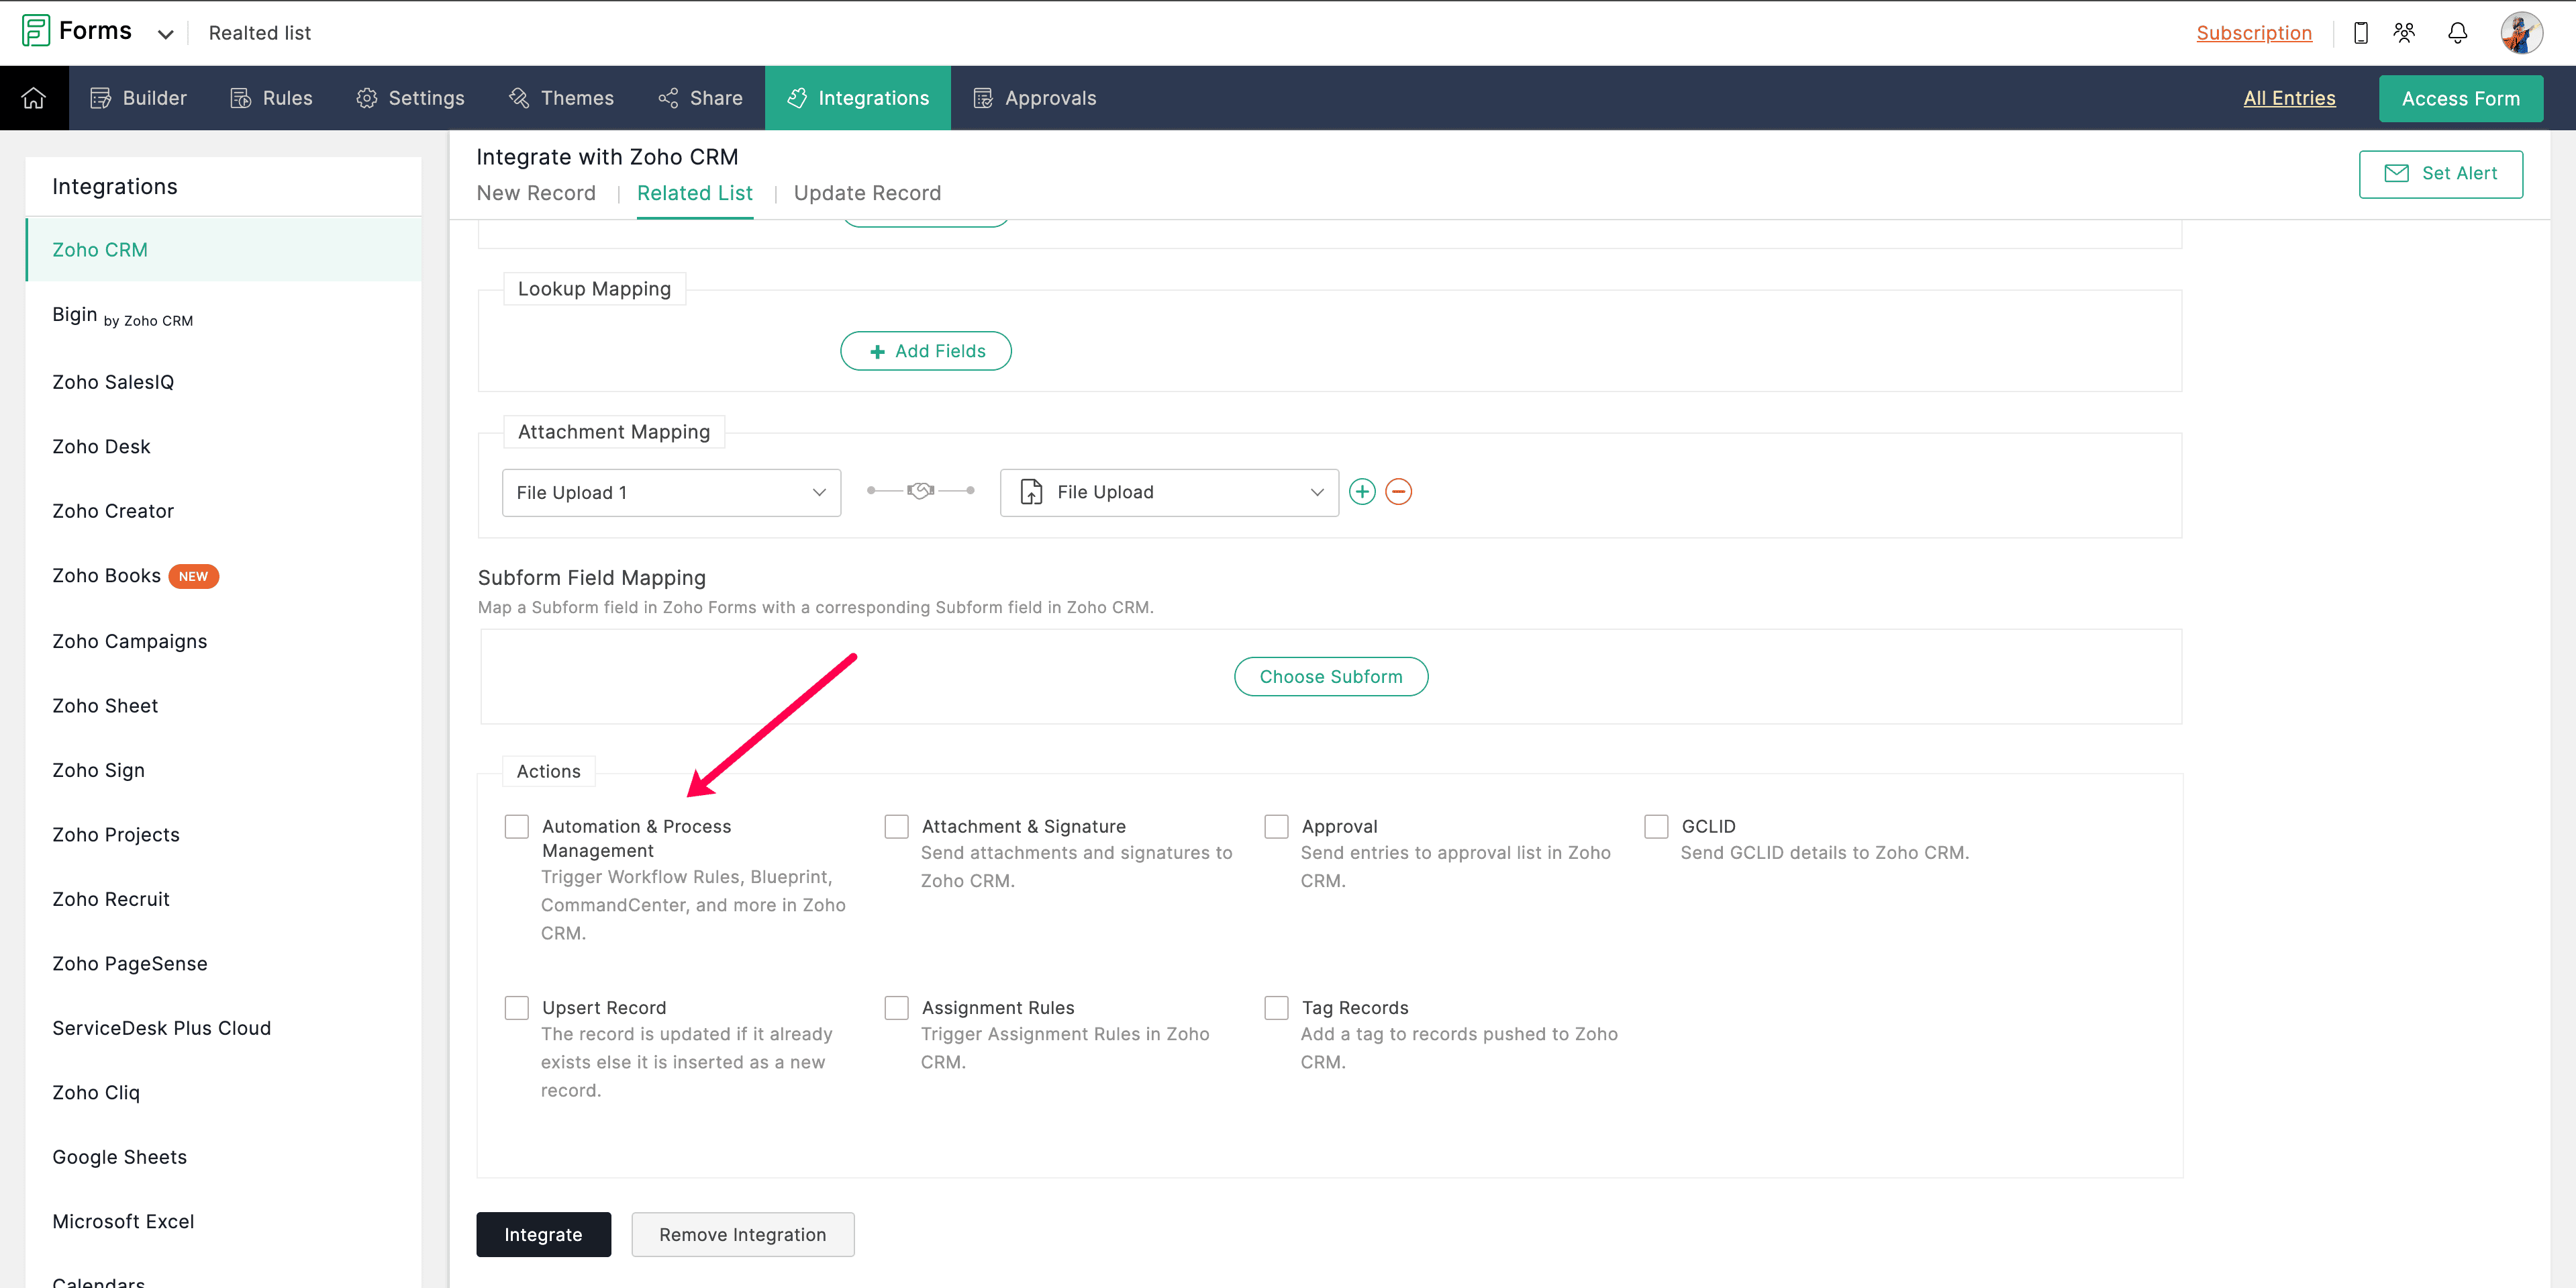This screenshot has height=1288, width=2576.
Task: Expand the Forms app switcher chevron
Action: coord(166,34)
